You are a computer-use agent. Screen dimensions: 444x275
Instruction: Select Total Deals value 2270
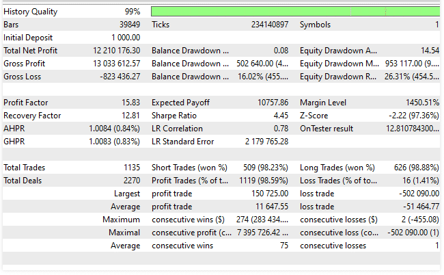132,181
